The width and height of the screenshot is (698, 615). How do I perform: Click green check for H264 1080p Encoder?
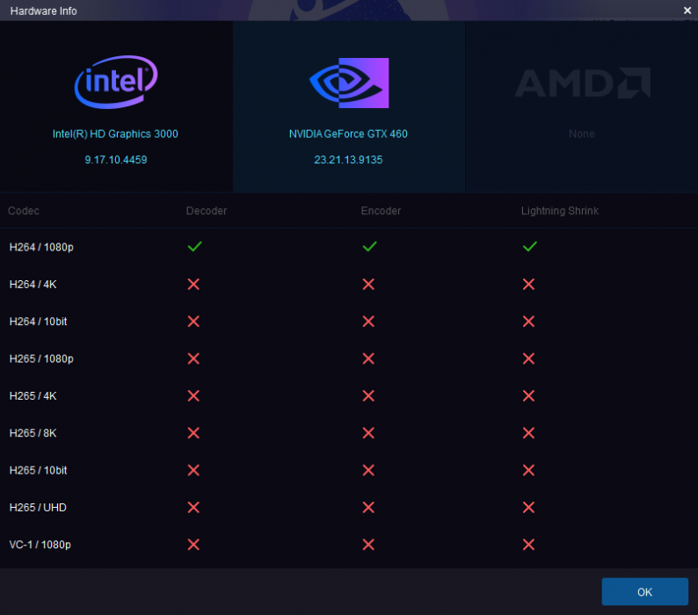[x=369, y=247]
